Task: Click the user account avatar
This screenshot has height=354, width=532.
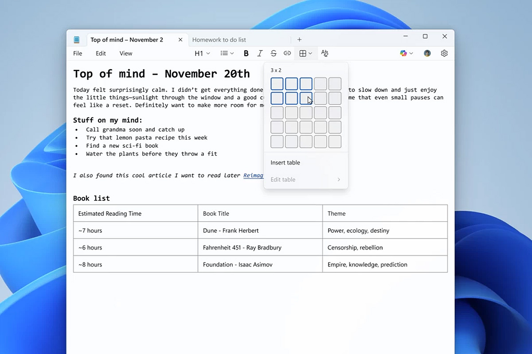Action: 427,54
